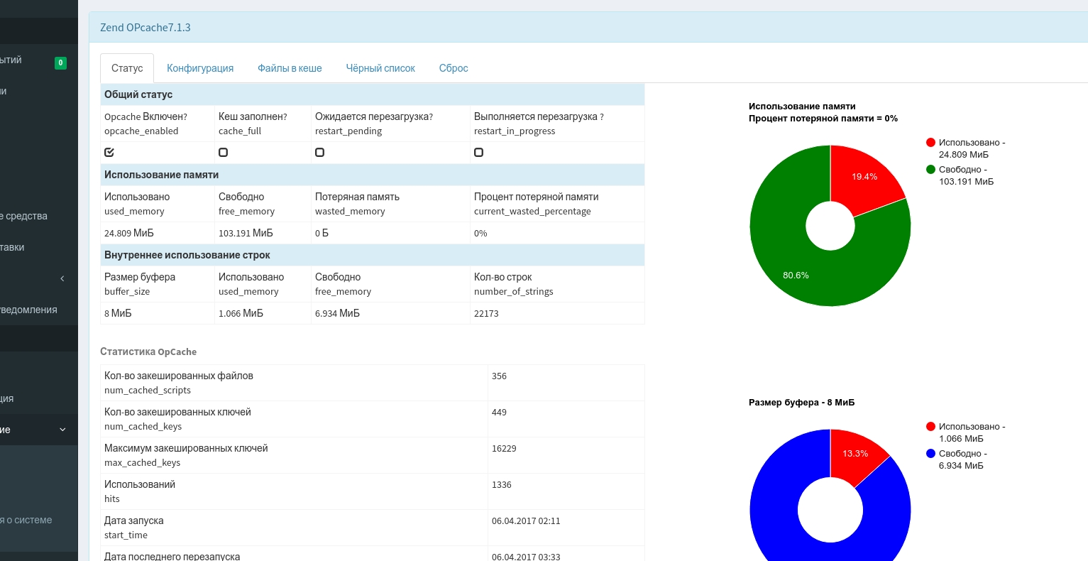The image size is (1088, 561).
Task: Expand the sidebar section with down chevron
Action: click(62, 430)
